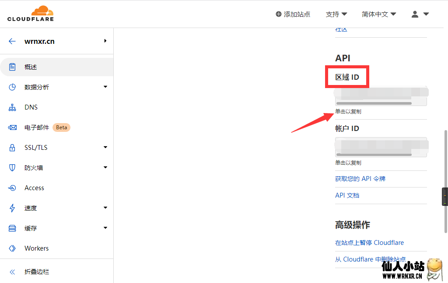The width and height of the screenshot is (448, 283).
Task: Click the 区域 ID label
Action: click(347, 77)
